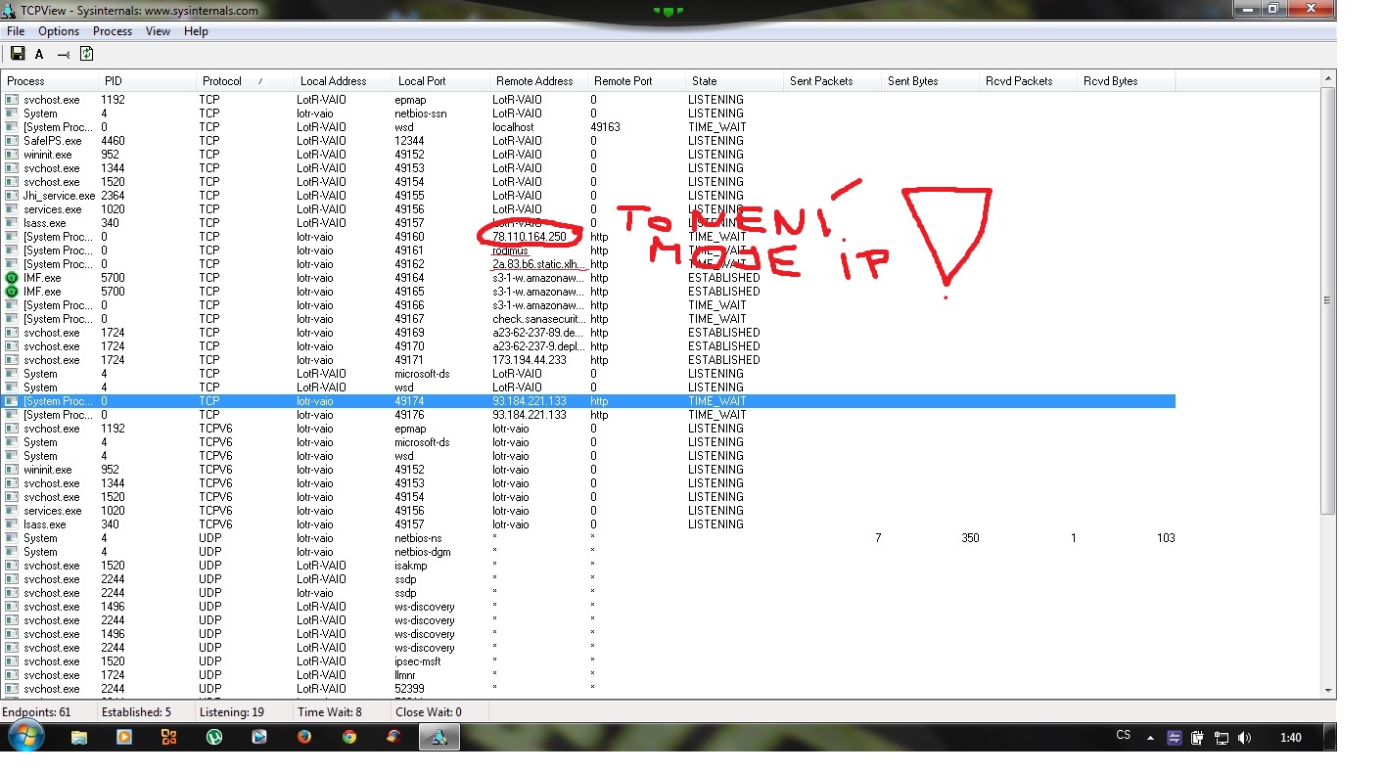Open the green uTorrent taskbar icon
The width and height of the screenshot is (1385, 774).
(214, 738)
